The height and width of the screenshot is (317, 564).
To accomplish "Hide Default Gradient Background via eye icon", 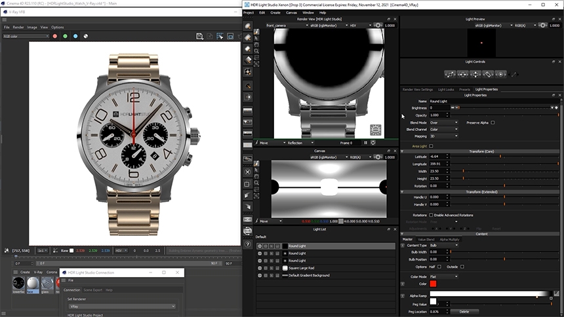I will [x=260, y=275].
